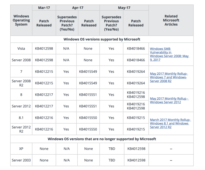Select the KB4019216 KB4012598 cell in the Server 2012 row
205x170 pixels.
[x=136, y=106]
